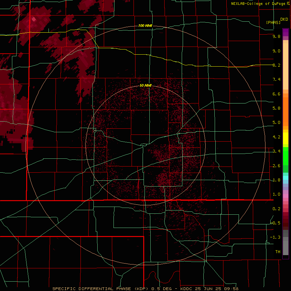Click the bright green segment of the color bar
291x291 pixels.
click(x=286, y=156)
